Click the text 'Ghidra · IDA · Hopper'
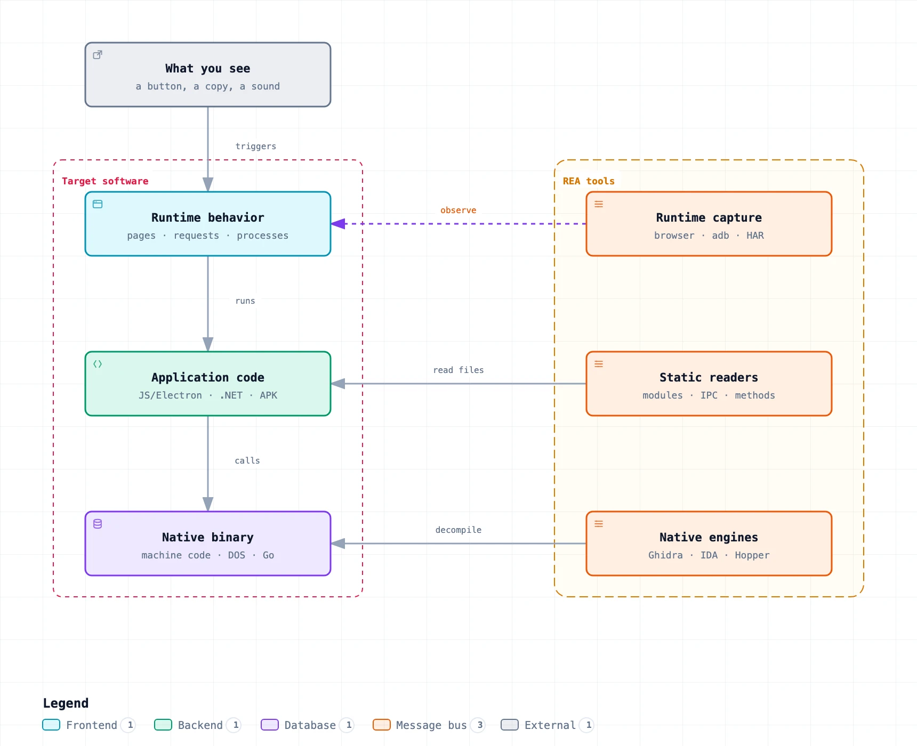 pyautogui.click(x=709, y=555)
